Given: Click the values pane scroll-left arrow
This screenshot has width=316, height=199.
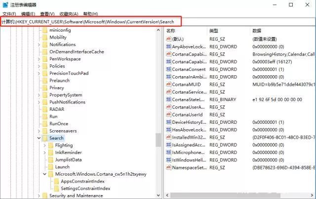Looking at the screenshot, I should (167, 195).
